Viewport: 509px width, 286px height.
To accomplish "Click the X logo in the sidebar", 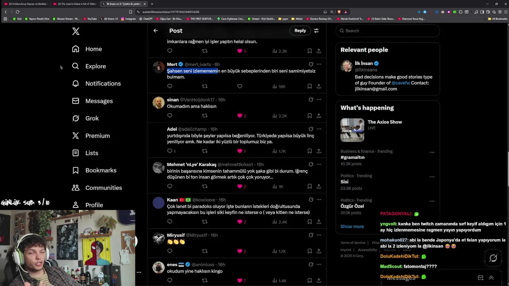I will 76,31.
